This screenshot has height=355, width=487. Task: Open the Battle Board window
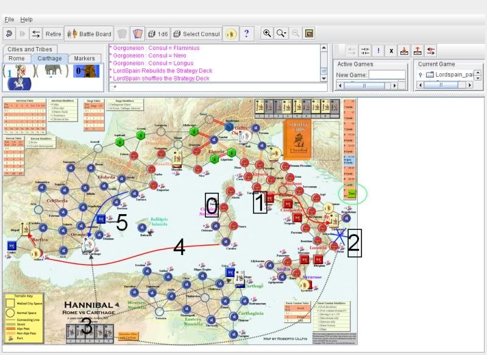pyautogui.click(x=89, y=34)
